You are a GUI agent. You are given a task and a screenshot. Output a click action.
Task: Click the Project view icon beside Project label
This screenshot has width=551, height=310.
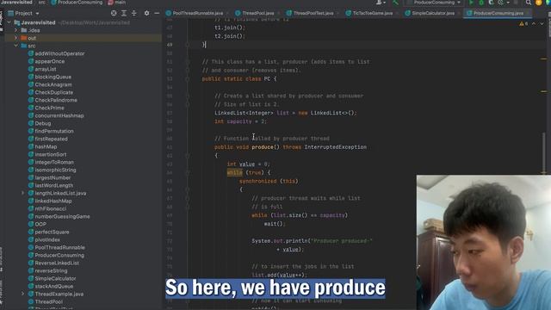[10, 14]
